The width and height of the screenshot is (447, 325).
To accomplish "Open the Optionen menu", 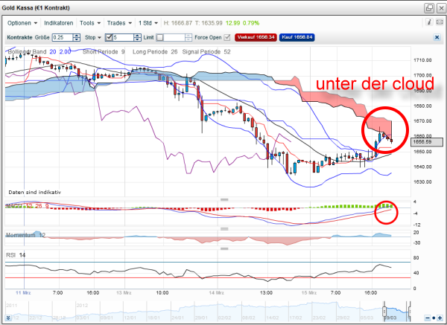I will pyautogui.click(x=22, y=23).
